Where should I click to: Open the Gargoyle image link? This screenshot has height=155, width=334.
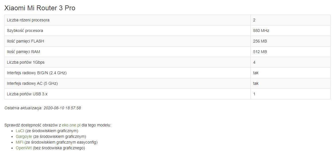pyautogui.click(x=24, y=136)
